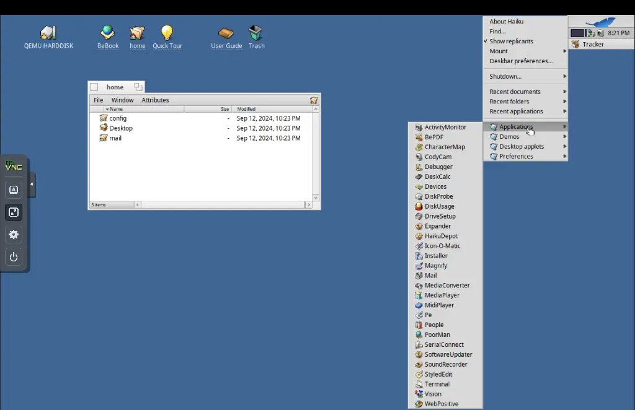Open the Attributes menu in home window
Screen dimensions: 635x410
click(x=155, y=100)
